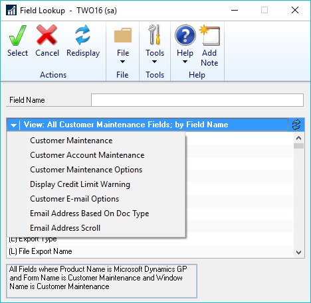Collapse the View dropdown arrow

(x=13, y=125)
